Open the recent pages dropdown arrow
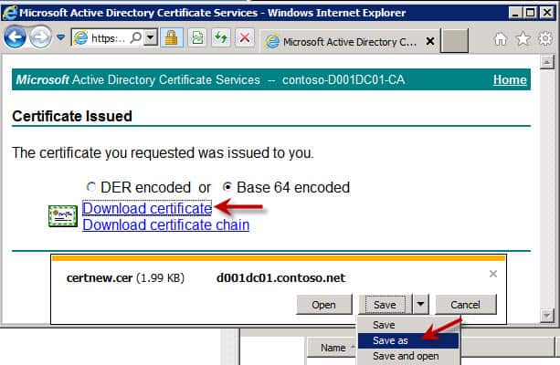 click(60, 37)
